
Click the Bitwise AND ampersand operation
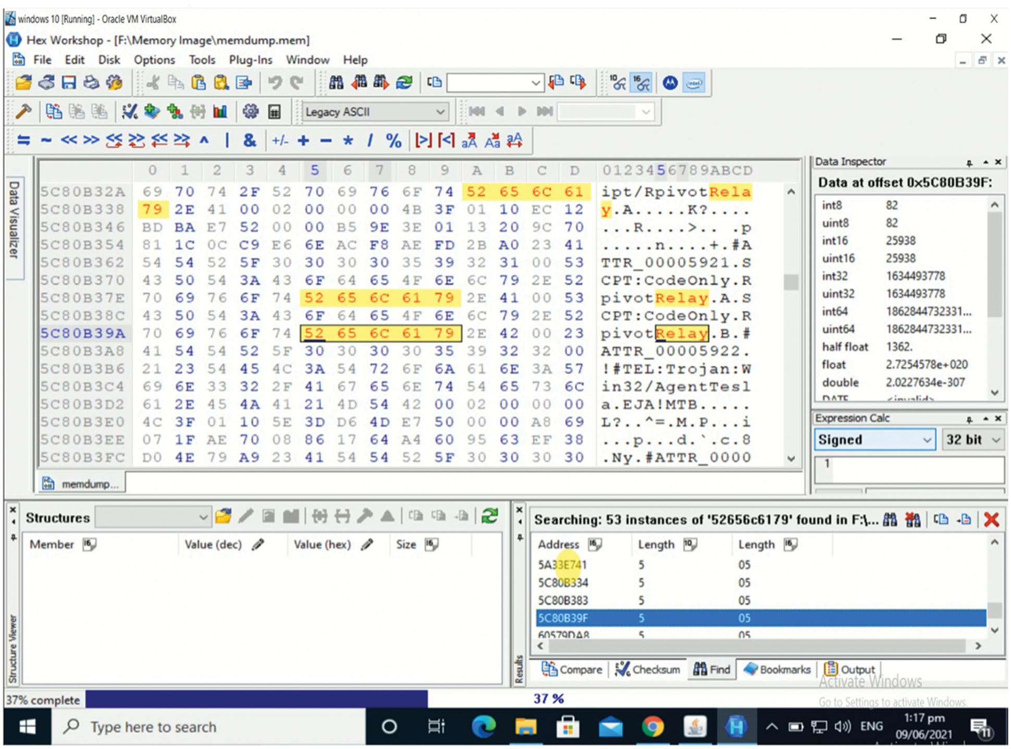250,140
